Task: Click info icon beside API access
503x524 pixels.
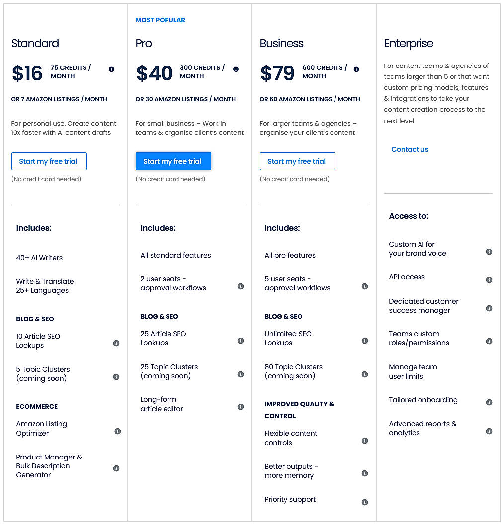Action: click(489, 279)
